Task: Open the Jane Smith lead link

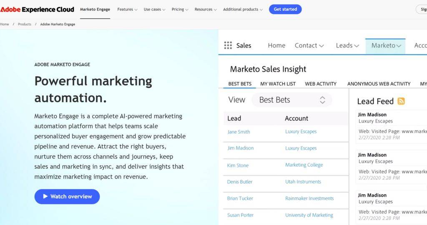Action: pos(239,132)
